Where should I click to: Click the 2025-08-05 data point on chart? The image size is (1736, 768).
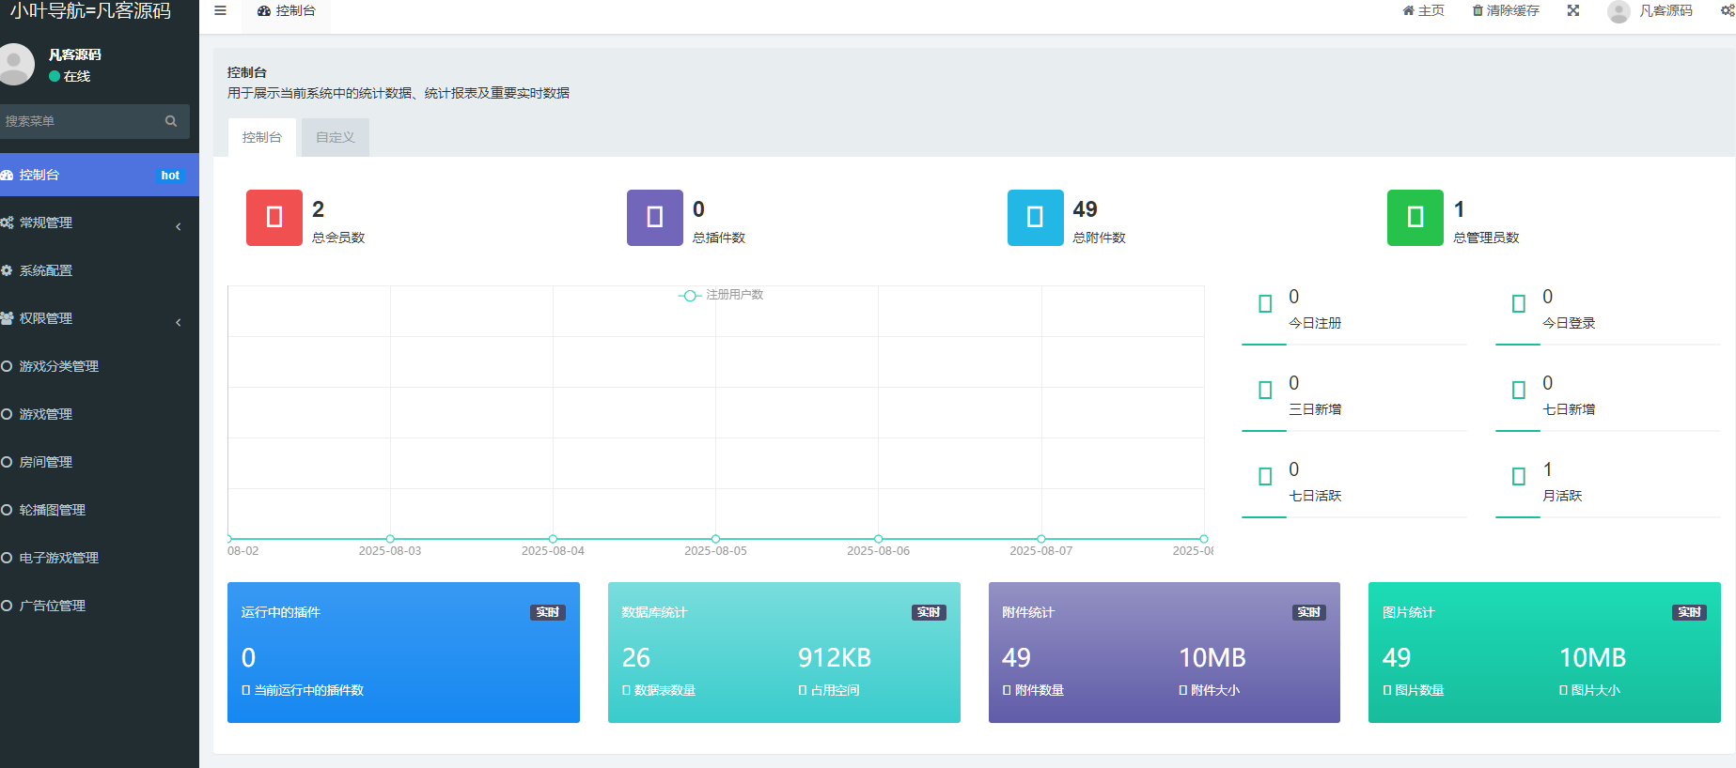point(715,539)
